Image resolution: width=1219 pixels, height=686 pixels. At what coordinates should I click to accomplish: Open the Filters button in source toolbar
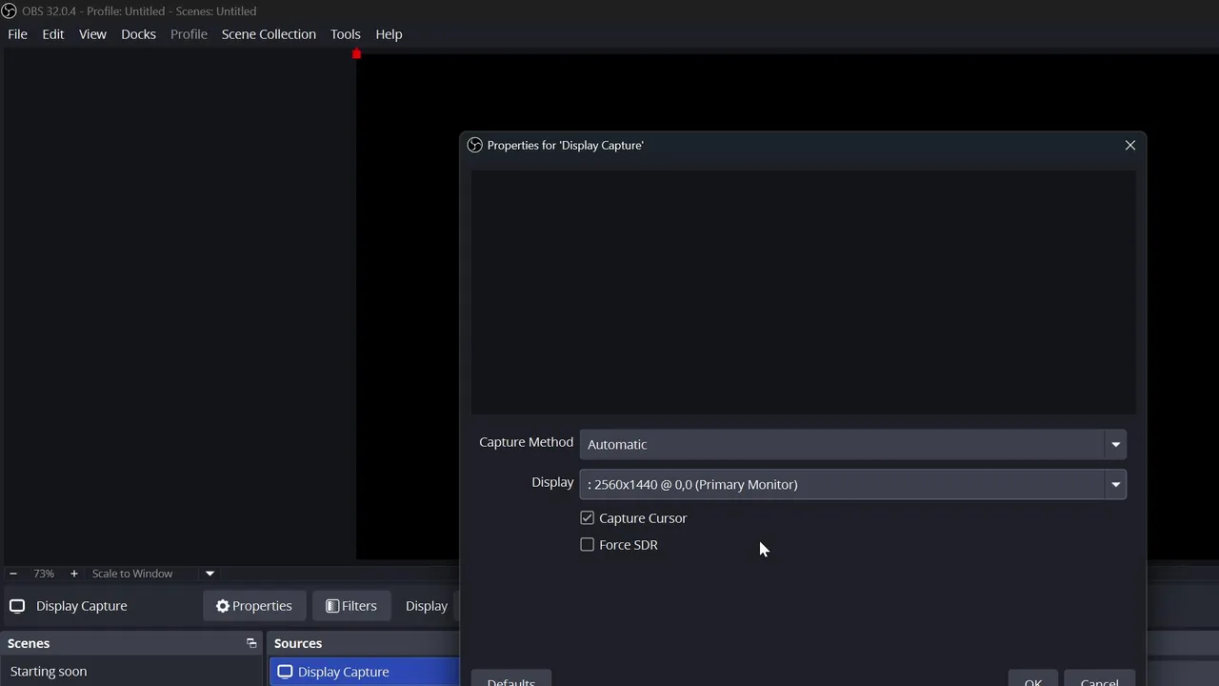pyautogui.click(x=350, y=606)
